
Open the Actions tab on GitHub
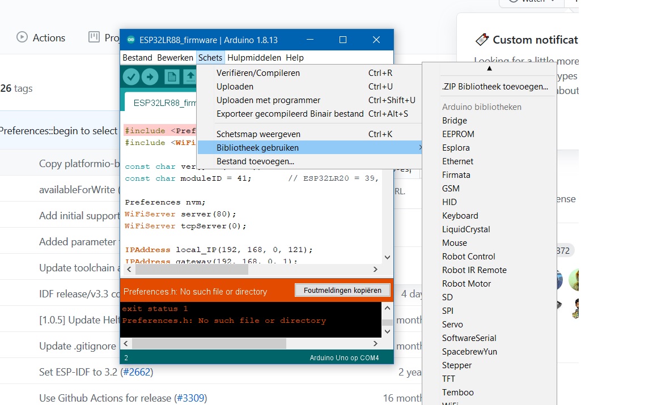point(41,37)
